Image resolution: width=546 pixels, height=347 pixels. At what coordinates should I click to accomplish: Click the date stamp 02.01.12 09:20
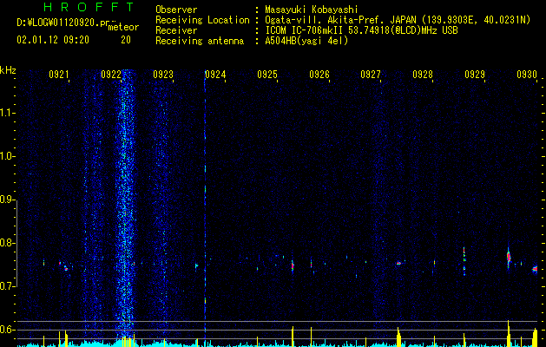(x=53, y=40)
